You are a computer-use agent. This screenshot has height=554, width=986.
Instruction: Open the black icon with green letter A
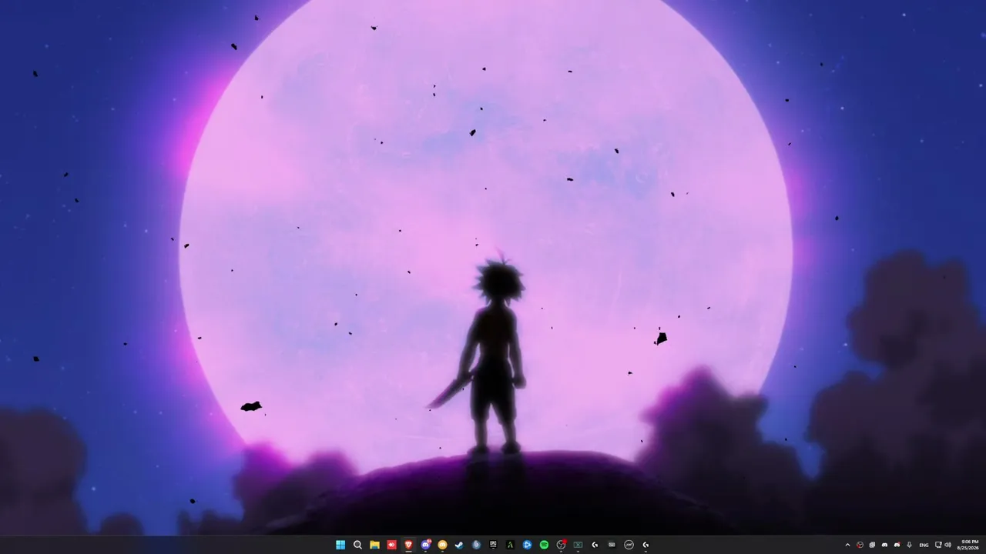click(x=510, y=545)
